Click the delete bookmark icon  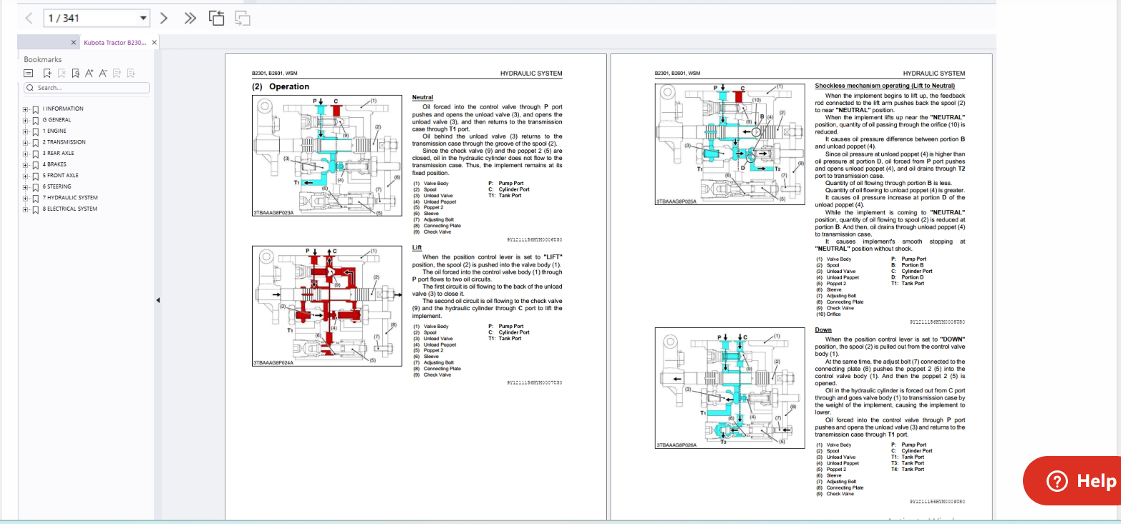tap(62, 73)
